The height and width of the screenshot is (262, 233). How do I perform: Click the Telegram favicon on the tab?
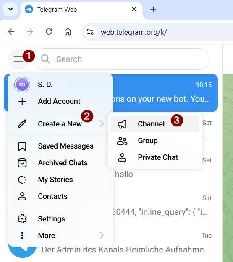pos(29,9)
